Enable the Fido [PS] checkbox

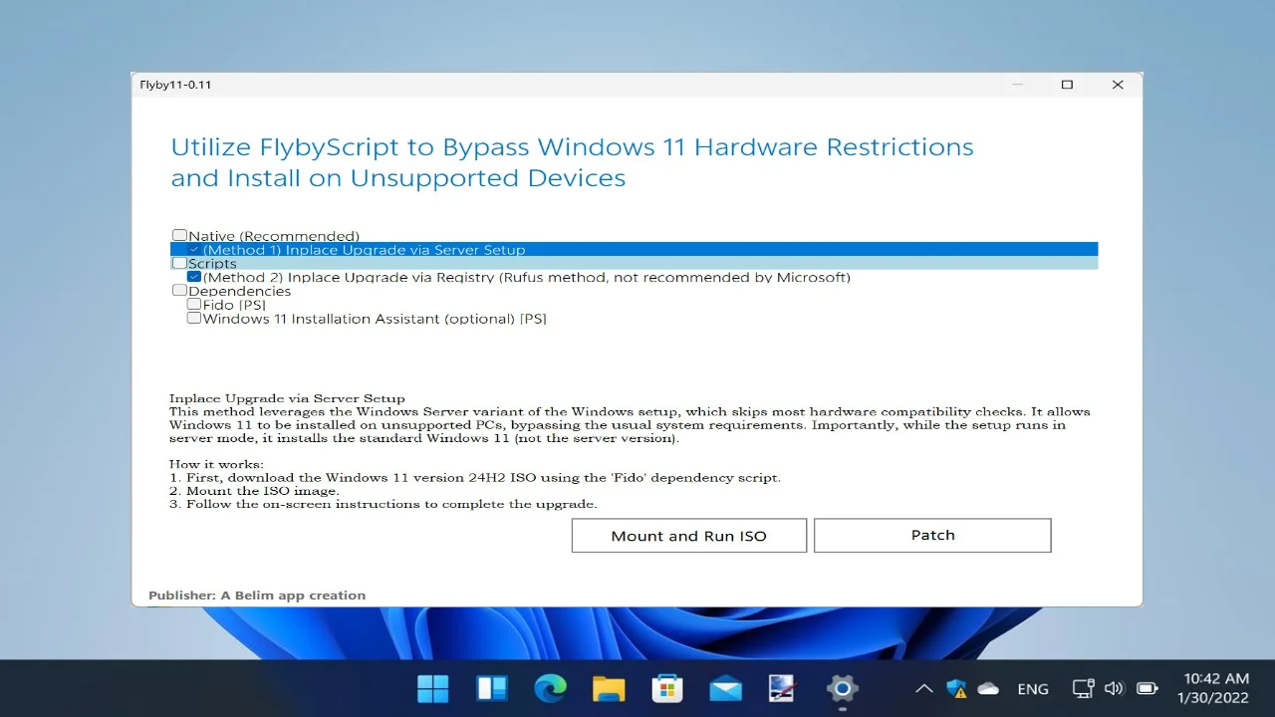(x=194, y=305)
